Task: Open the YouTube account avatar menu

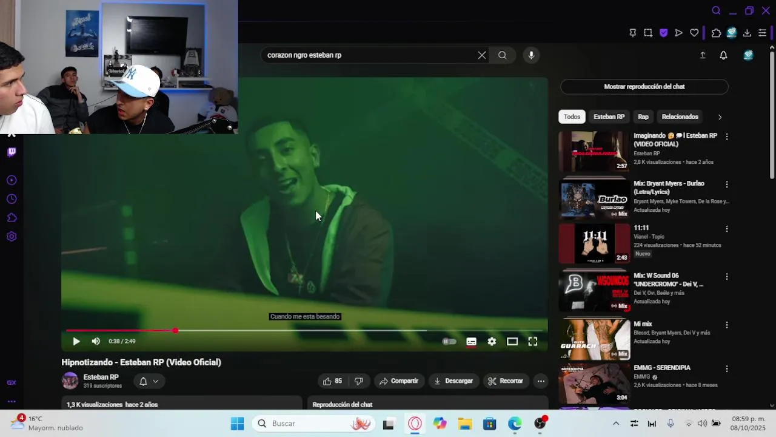Action: (x=748, y=55)
